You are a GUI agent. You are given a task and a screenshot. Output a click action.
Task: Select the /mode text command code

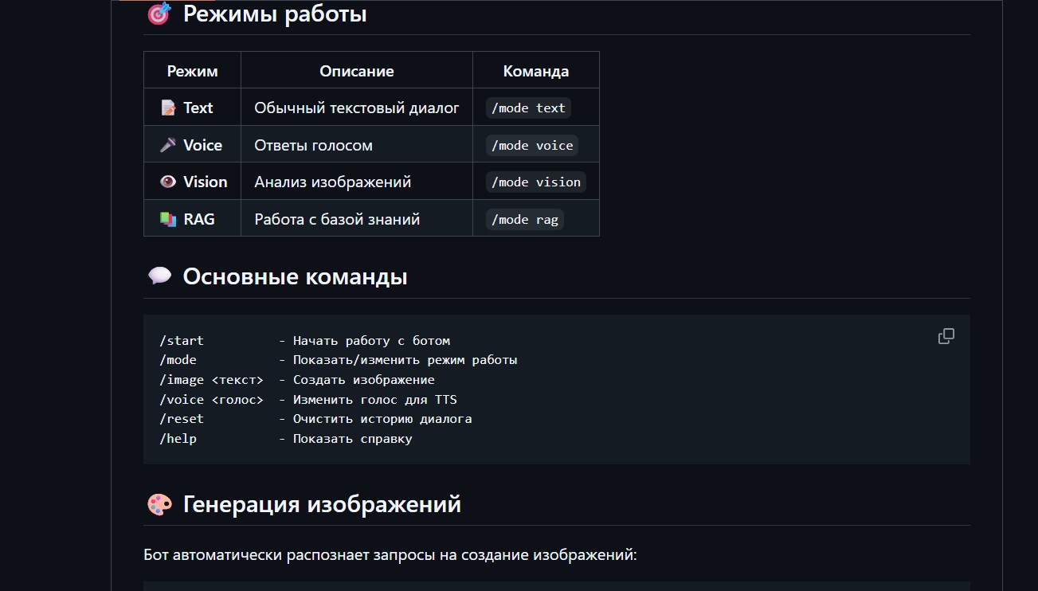click(x=528, y=108)
